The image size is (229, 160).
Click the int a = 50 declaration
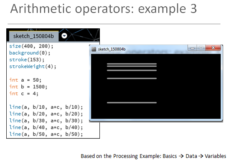point(25,80)
